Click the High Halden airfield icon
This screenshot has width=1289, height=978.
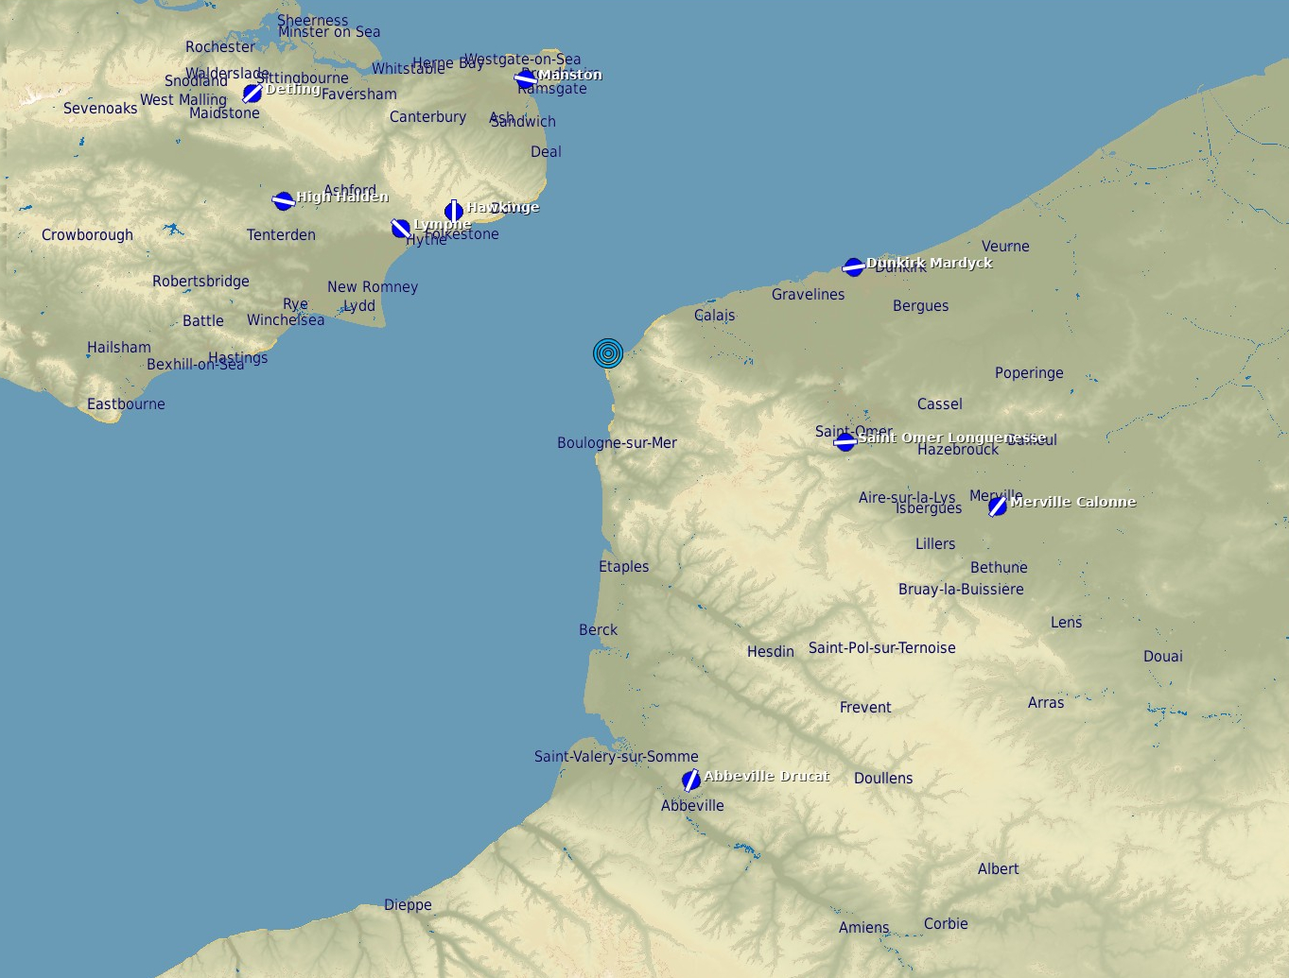pos(283,200)
